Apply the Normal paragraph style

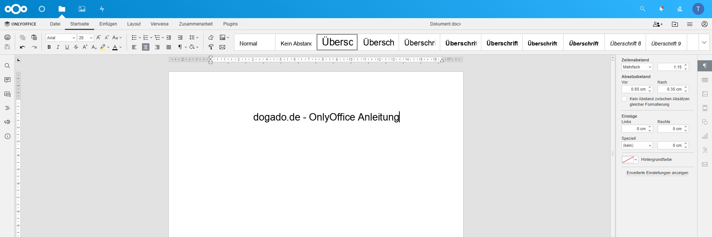pos(255,42)
